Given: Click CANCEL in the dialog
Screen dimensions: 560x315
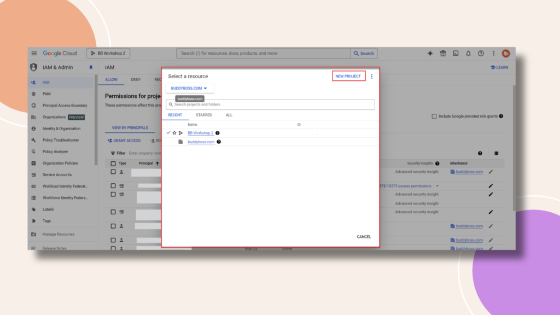Looking at the screenshot, I should [364, 237].
